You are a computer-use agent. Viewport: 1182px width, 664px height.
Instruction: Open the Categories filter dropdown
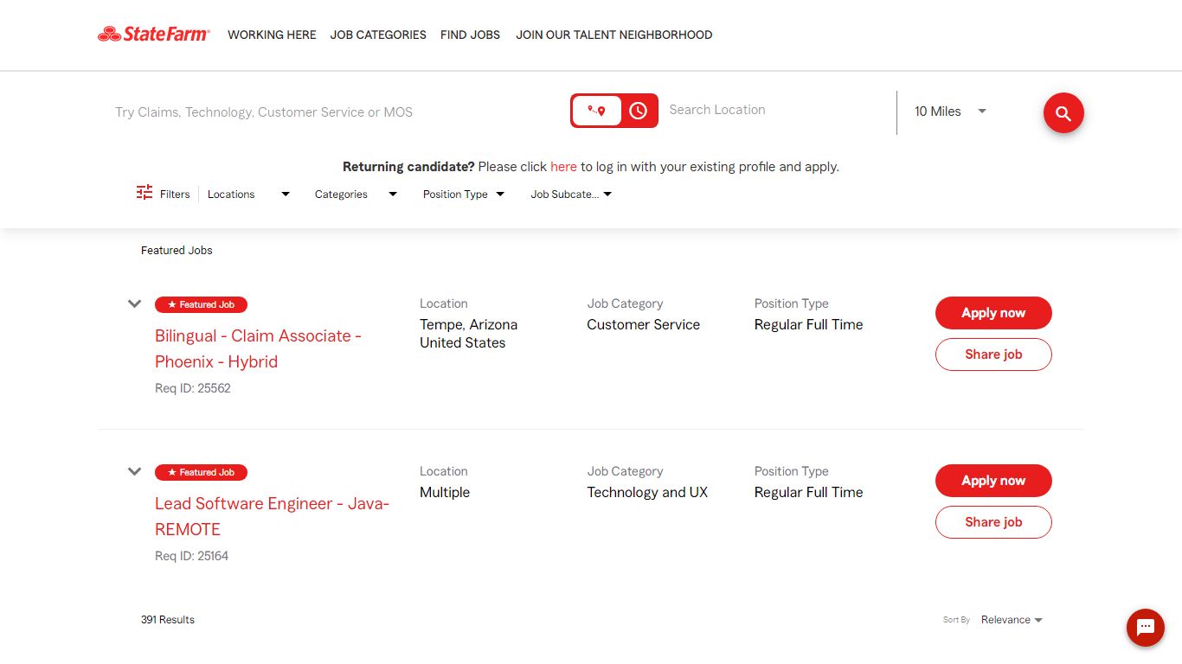(356, 195)
